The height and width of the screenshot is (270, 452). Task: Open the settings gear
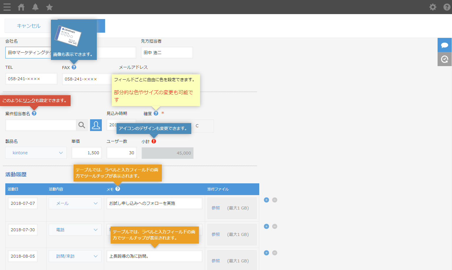pyautogui.click(x=433, y=7)
